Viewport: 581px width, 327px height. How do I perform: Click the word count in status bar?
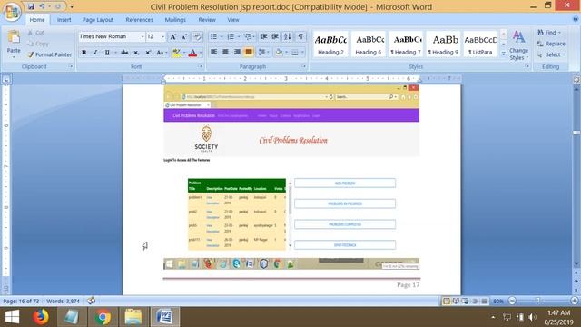(63, 301)
